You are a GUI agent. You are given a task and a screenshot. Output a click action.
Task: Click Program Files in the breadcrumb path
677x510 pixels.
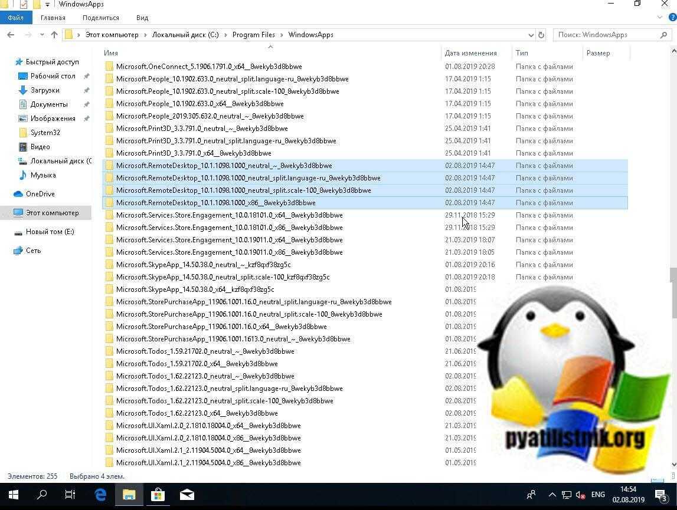coord(253,35)
